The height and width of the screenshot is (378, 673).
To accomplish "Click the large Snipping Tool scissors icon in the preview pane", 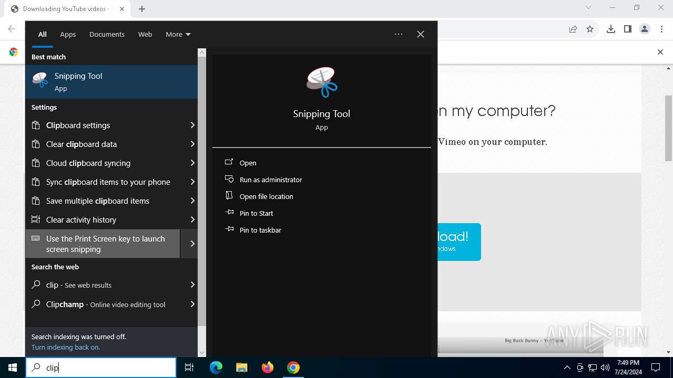I will (322, 82).
